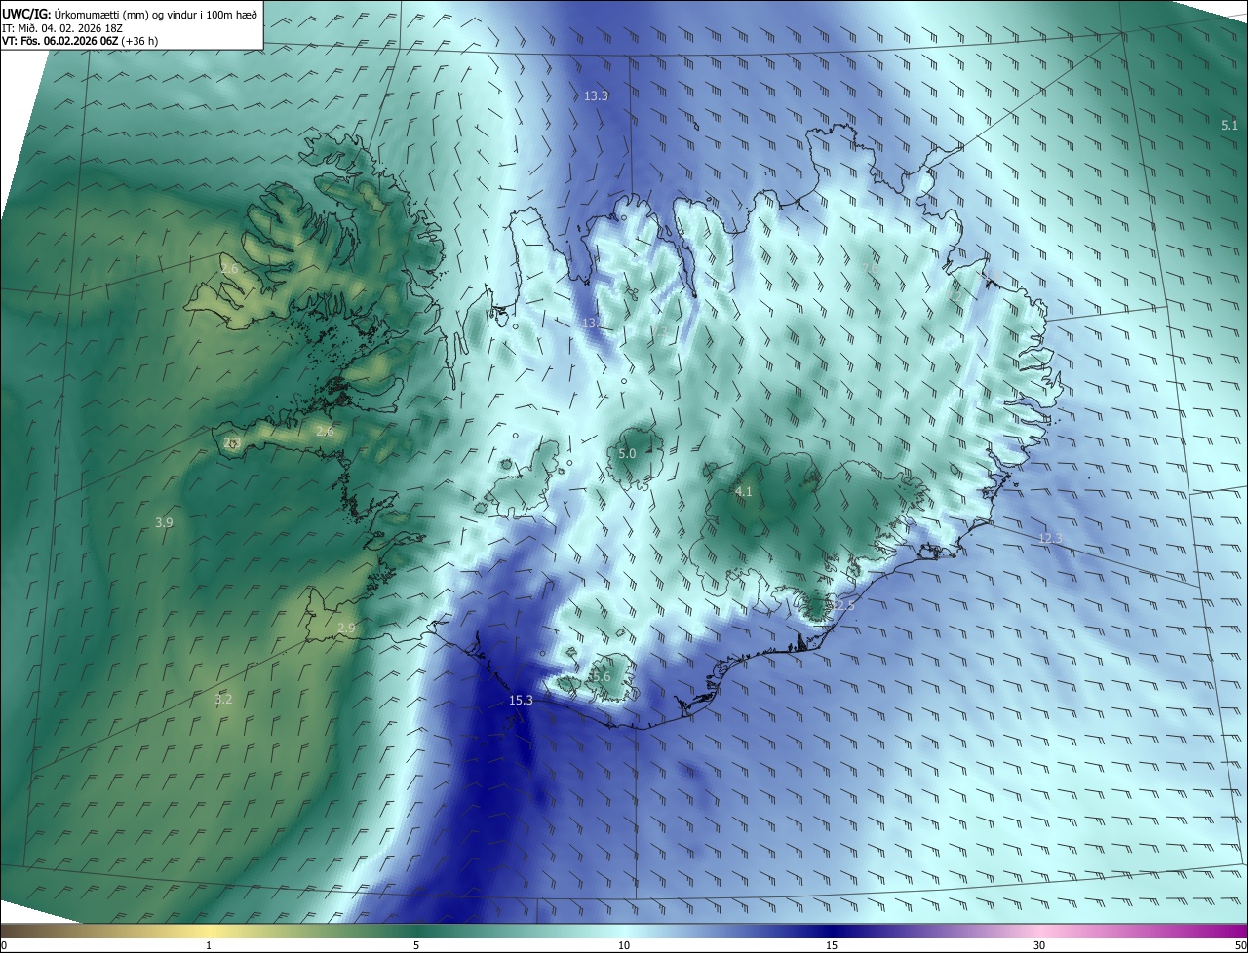1248x953 pixels.
Task: Click the valid time "VT: Fös. 06.02.2026 06Z"
Action: coord(59,41)
